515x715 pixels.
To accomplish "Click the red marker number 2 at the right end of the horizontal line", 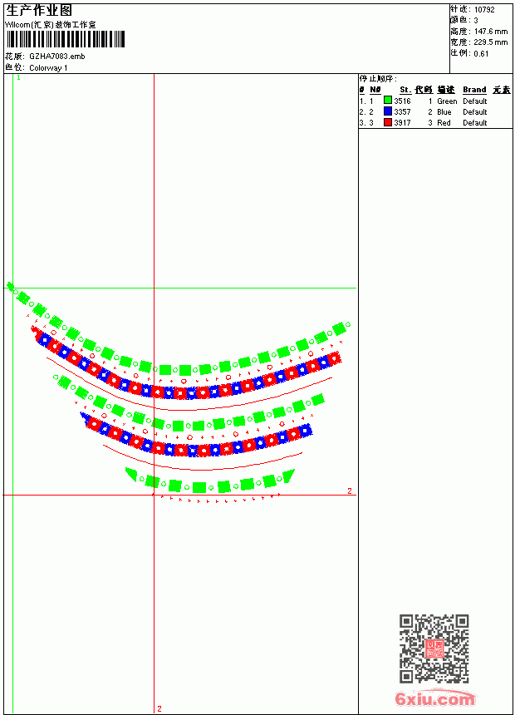I will pyautogui.click(x=350, y=491).
